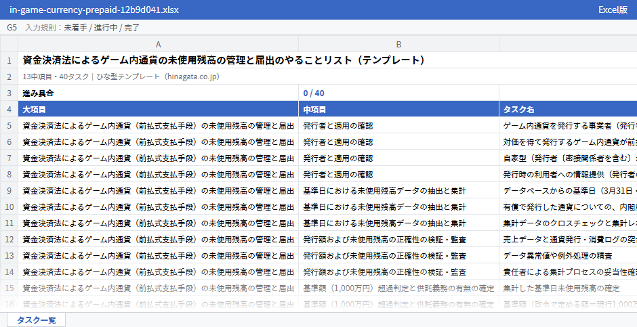Select the タスク一覧 sheet tab
This screenshot has height=327, width=637.
tap(36, 320)
